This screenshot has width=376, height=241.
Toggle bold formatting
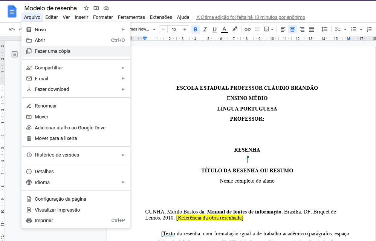(196, 29)
